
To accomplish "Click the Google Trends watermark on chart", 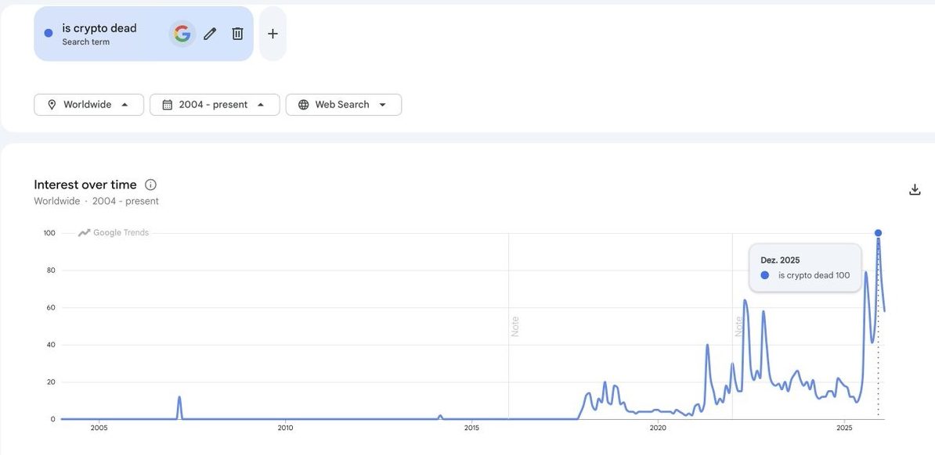I will click(x=114, y=232).
